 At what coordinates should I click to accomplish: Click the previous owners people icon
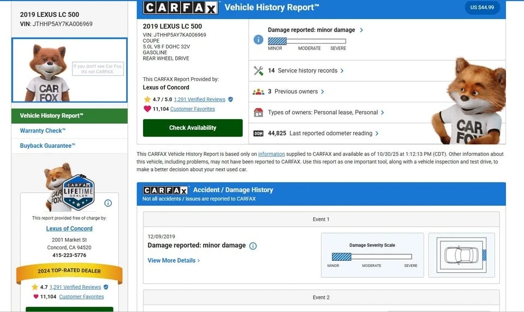[258, 91]
